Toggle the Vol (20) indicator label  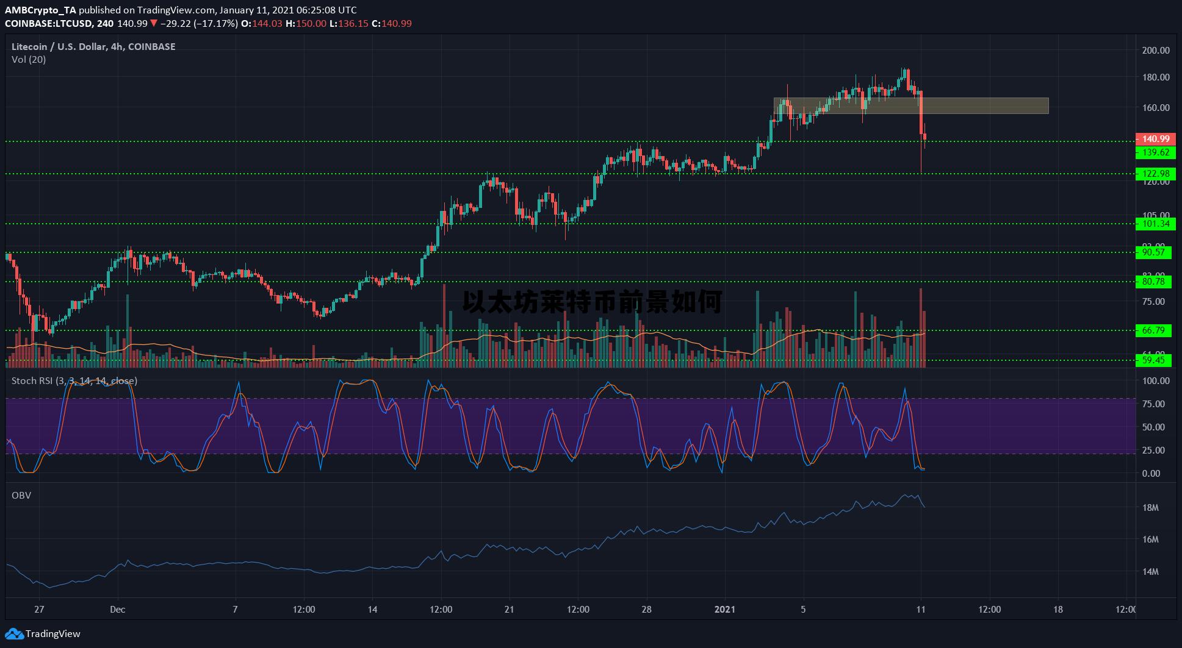click(29, 60)
